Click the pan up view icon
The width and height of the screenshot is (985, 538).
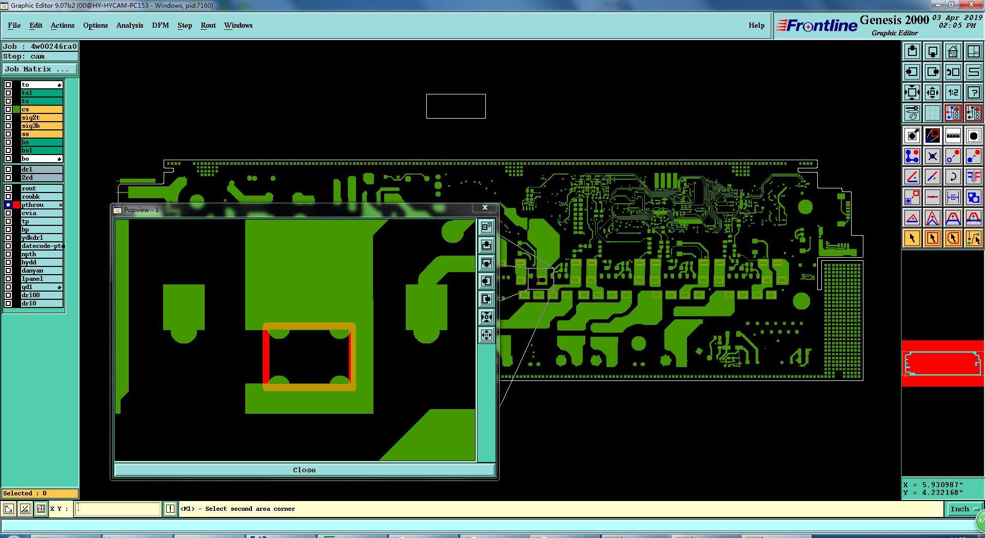click(x=912, y=51)
